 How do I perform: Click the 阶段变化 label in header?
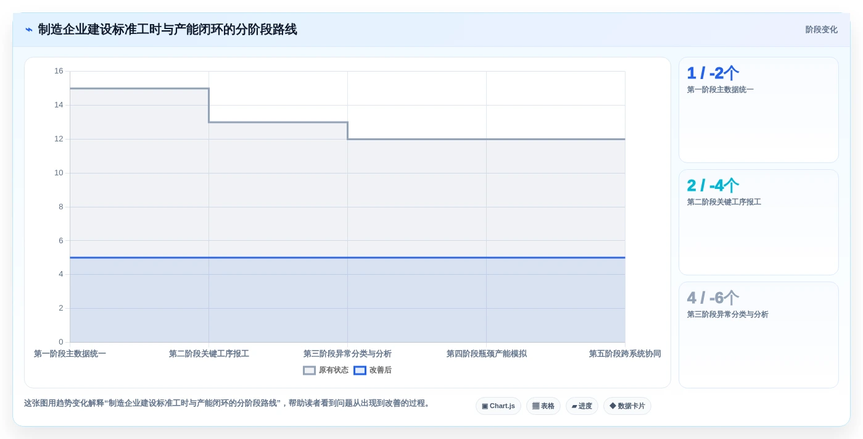coord(821,30)
